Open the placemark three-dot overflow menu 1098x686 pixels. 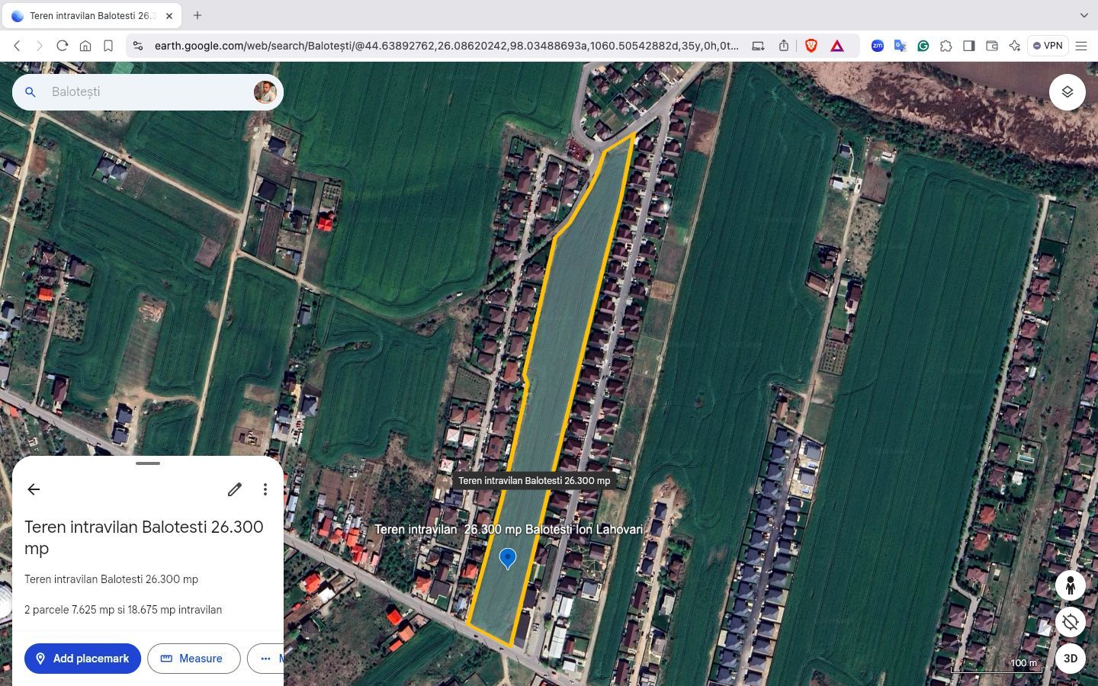265,489
